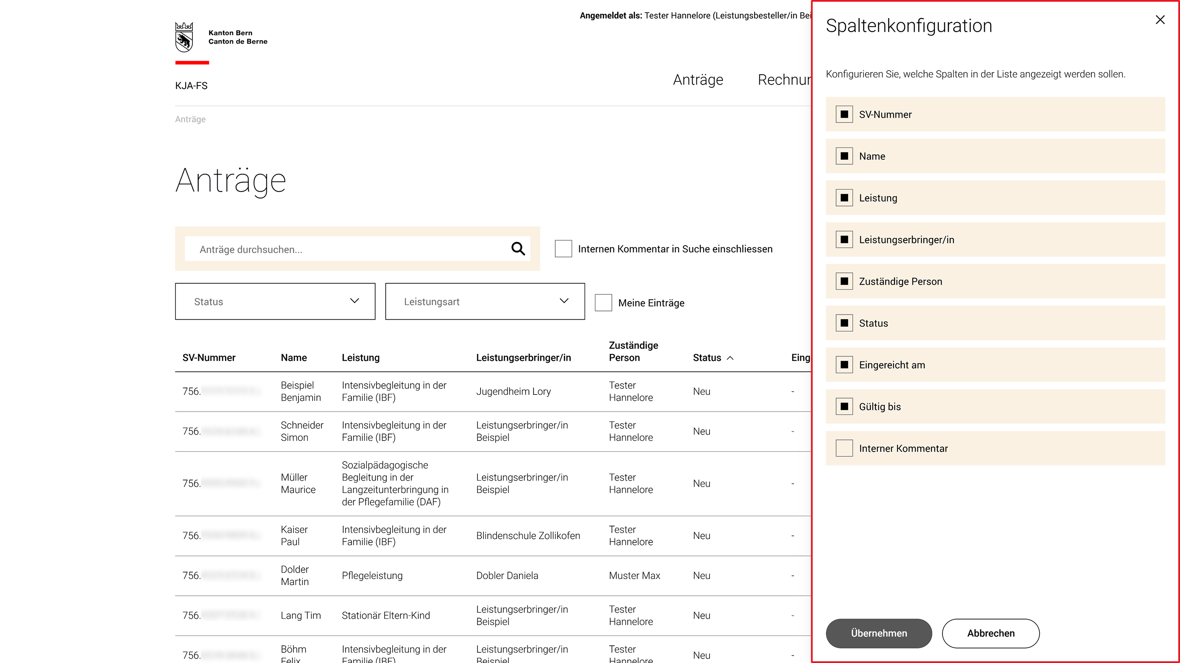This screenshot has height=663, width=1180.
Task: Click the Status column sort arrow
Action: click(730, 358)
